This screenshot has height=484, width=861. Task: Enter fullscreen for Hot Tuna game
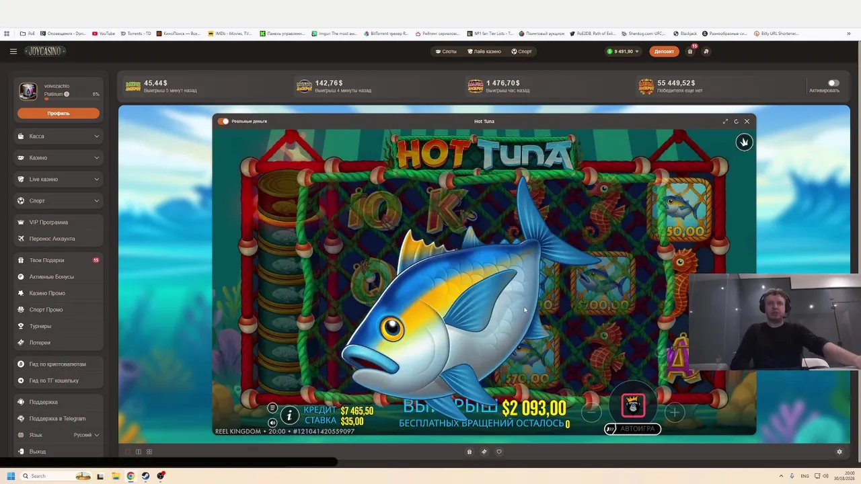[725, 122]
